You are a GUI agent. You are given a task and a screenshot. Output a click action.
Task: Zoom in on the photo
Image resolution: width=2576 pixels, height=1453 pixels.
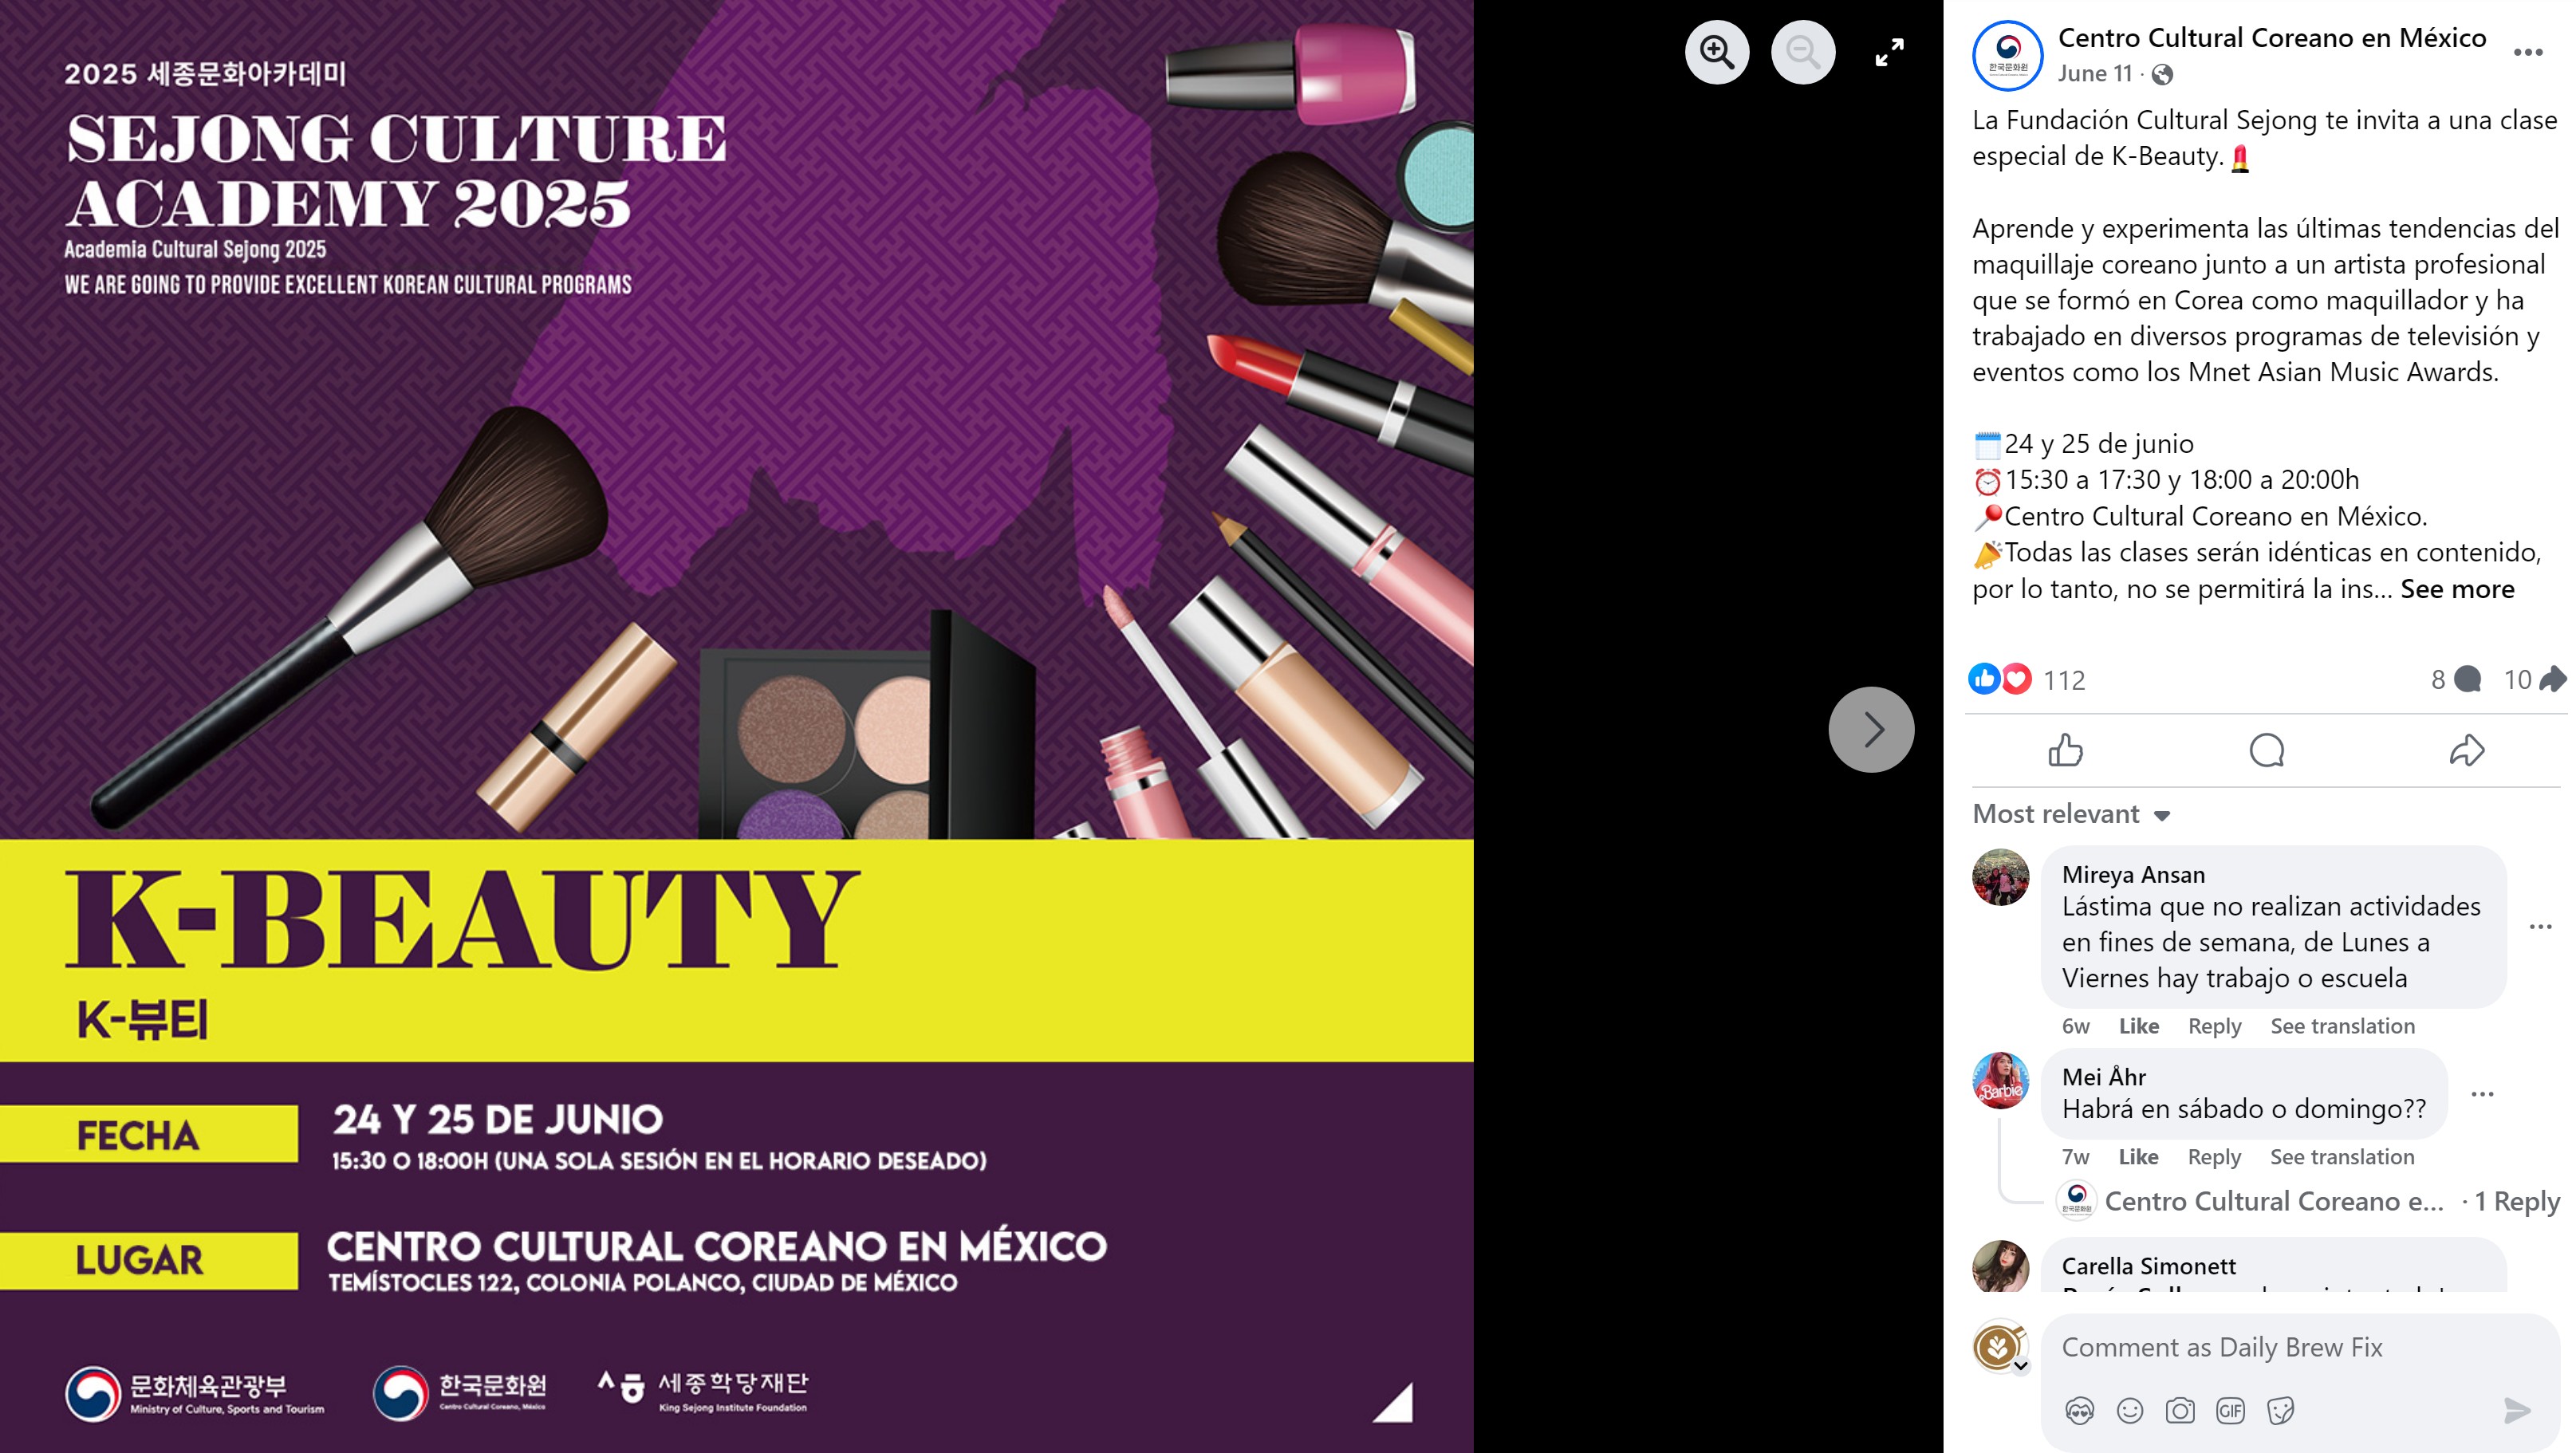click(1717, 52)
